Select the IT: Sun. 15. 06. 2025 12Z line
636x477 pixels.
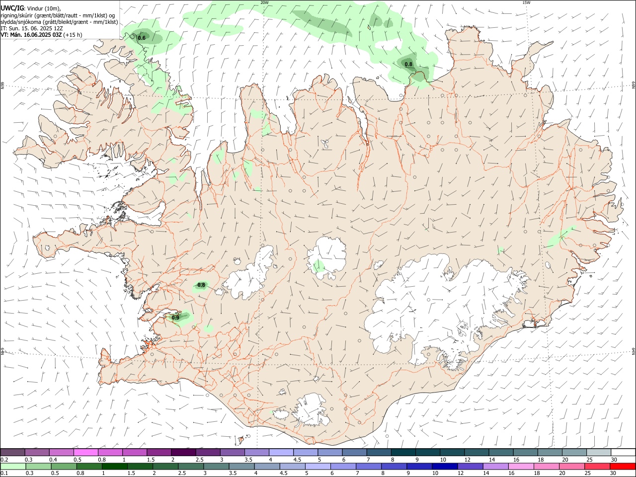tap(31, 28)
